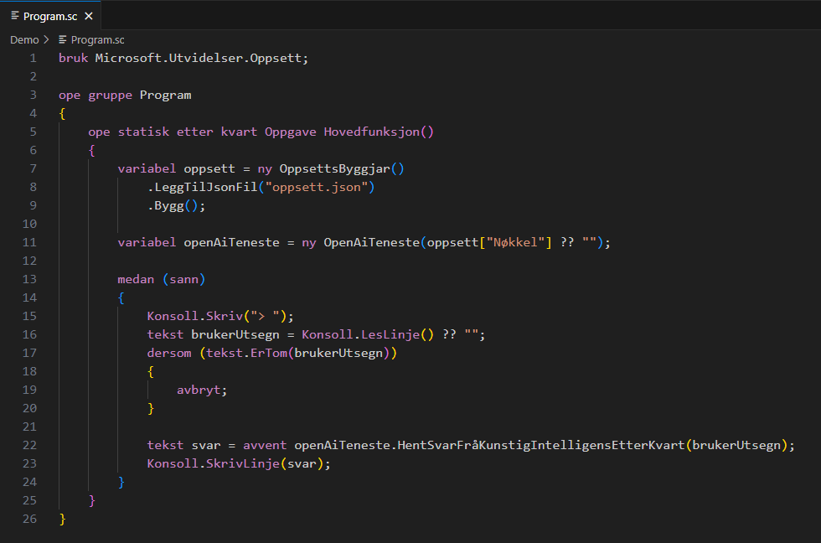Select the Program.sc editor tab

pos(50,16)
